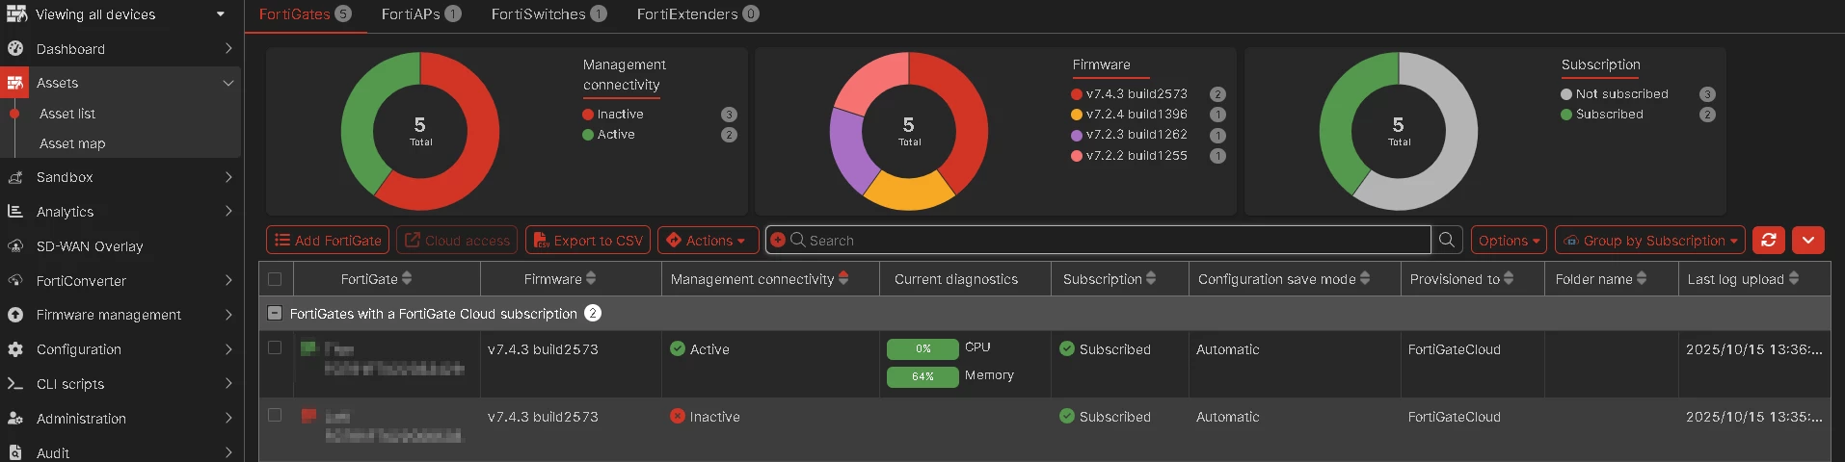Image resolution: width=1845 pixels, height=462 pixels.
Task: Open the Group by Subscription dropdown
Action: [1650, 240]
